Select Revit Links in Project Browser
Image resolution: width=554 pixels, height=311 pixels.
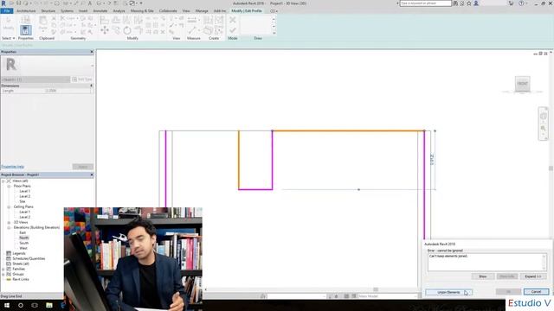coord(21,279)
